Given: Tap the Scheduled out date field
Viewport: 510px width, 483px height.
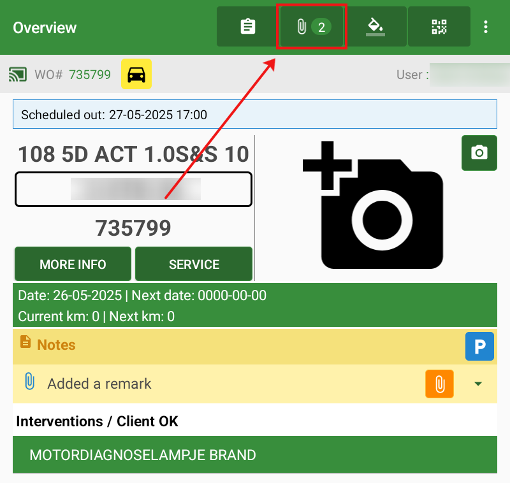Looking at the screenshot, I should pos(254,115).
